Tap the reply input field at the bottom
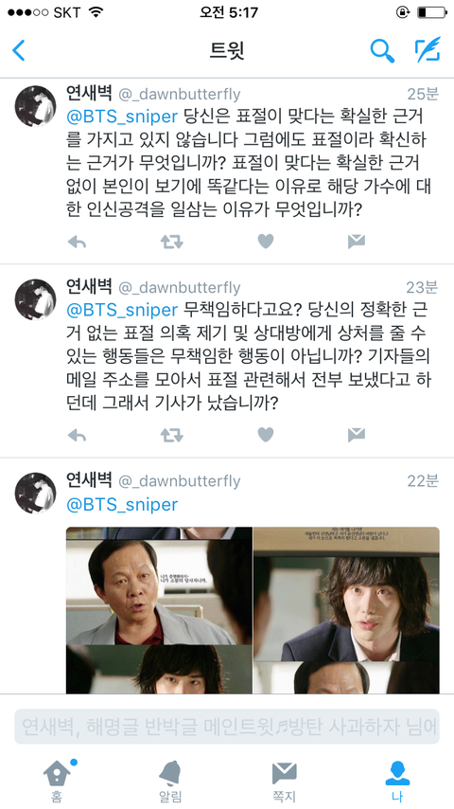Screen dimensions: 454x809 (227, 727)
